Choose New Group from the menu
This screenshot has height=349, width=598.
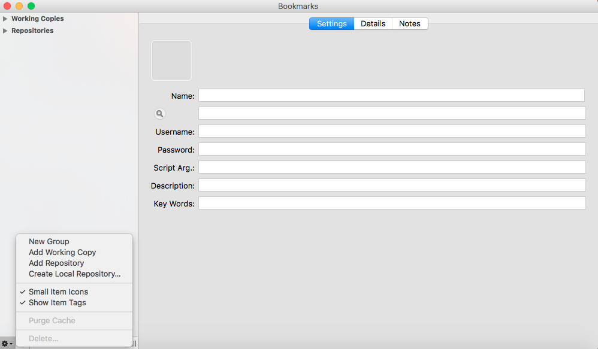tap(49, 242)
